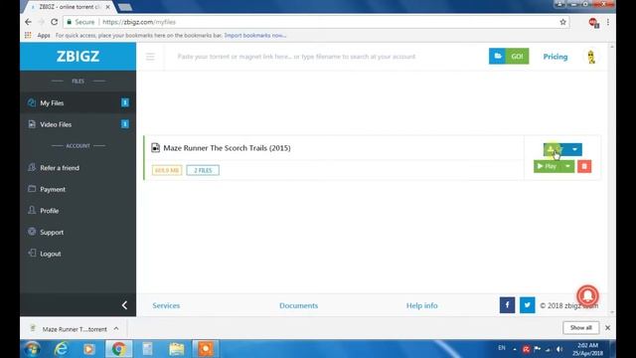
Task: Click volume speaker in system tray
Action: pos(559,349)
